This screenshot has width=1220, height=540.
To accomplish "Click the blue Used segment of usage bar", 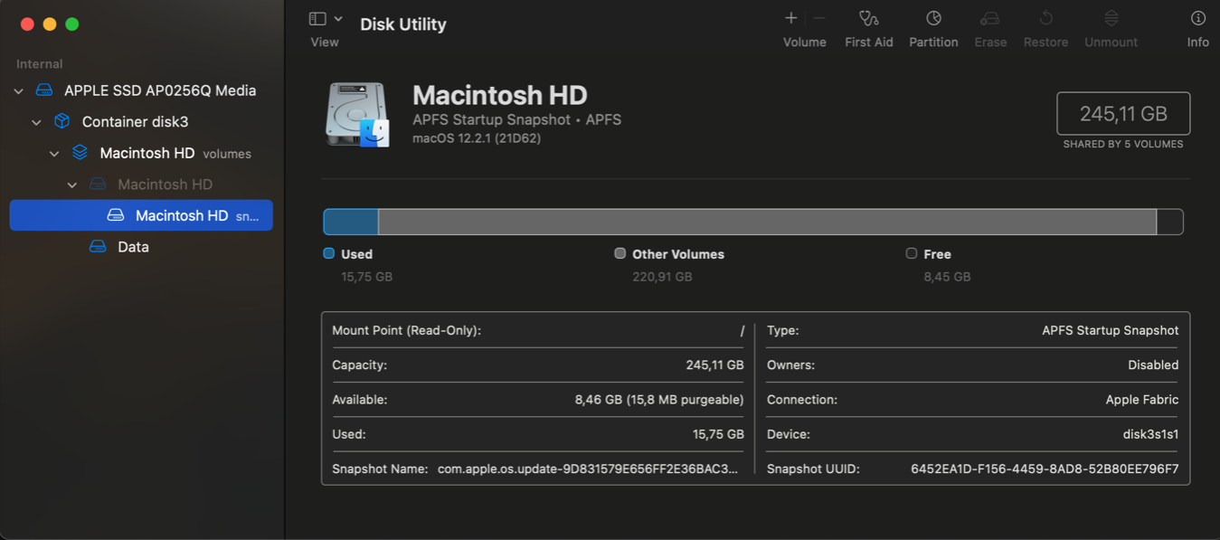I will (351, 222).
